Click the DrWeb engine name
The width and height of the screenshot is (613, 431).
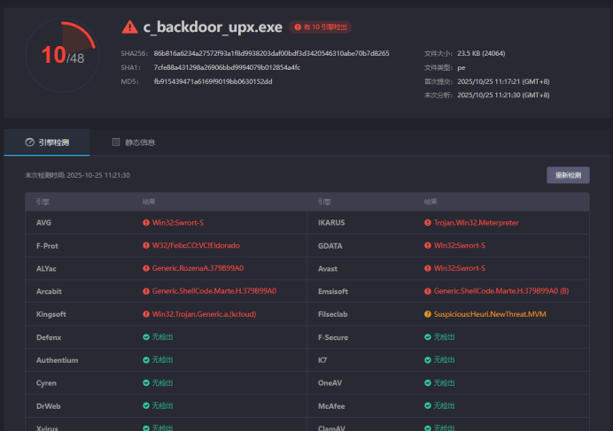pyautogui.click(x=49, y=406)
